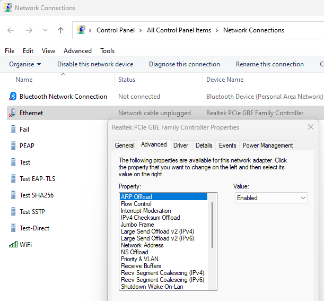Image resolution: width=324 pixels, height=301 pixels.
Task: Close the Realtek Controller Properties dialog
Action: click(311, 127)
